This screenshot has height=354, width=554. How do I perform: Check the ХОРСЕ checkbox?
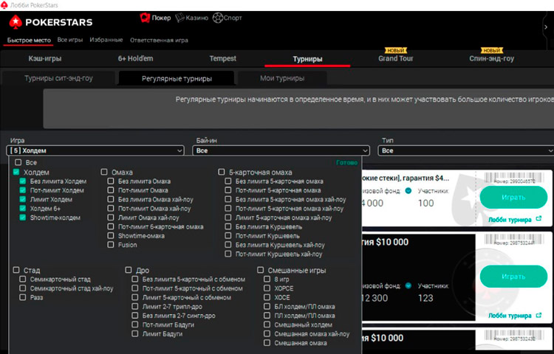tap(267, 288)
